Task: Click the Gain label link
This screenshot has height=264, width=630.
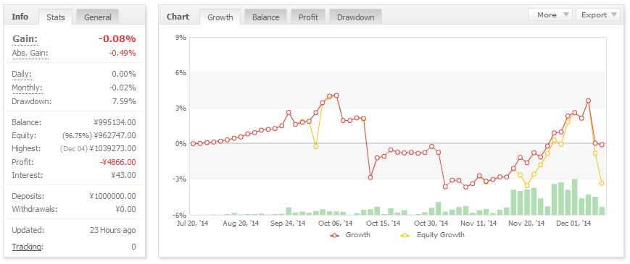Action: [x=25, y=39]
